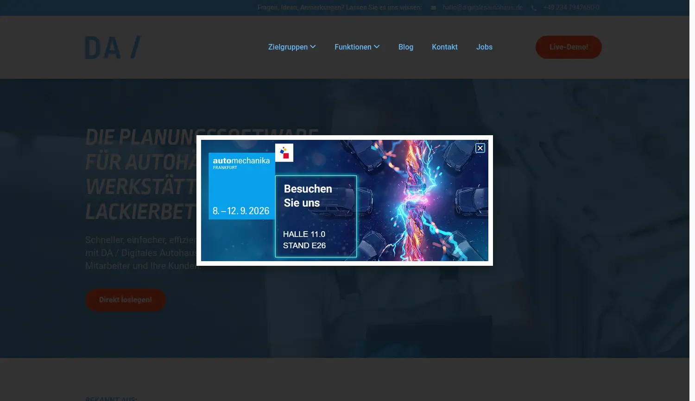Click the 'HALLE 11.0' text in banner
The image size is (695, 401).
304,234
